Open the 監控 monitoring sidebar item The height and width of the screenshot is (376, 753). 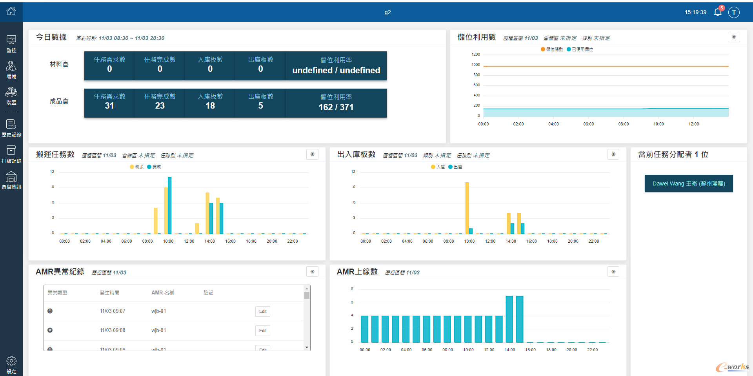11,44
